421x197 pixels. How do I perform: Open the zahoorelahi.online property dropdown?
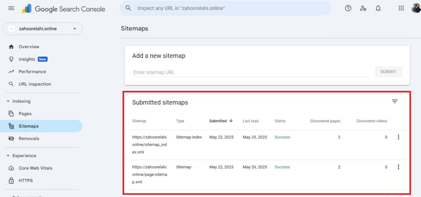[x=42, y=29]
